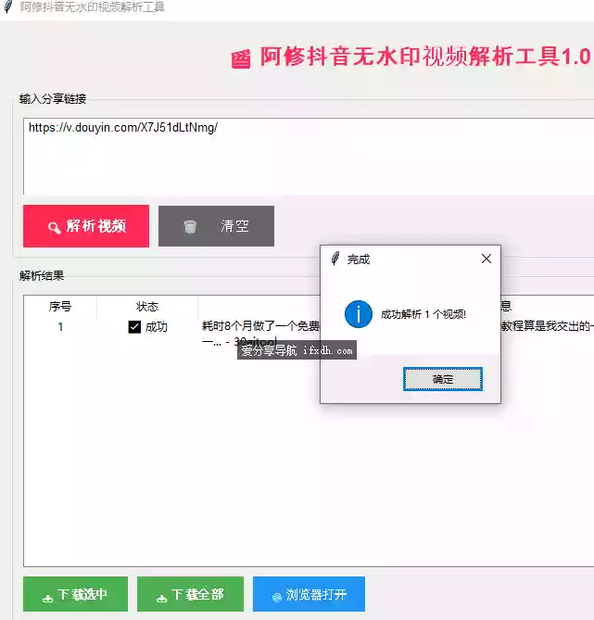Click the blue info icon in dialog
Screen dimensions: 594x620
point(359,314)
